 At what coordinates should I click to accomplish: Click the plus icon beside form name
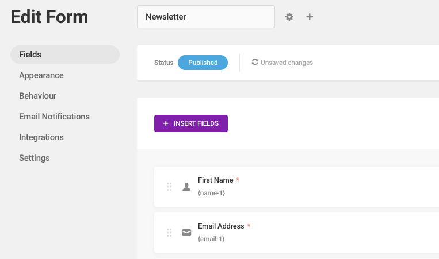310,17
